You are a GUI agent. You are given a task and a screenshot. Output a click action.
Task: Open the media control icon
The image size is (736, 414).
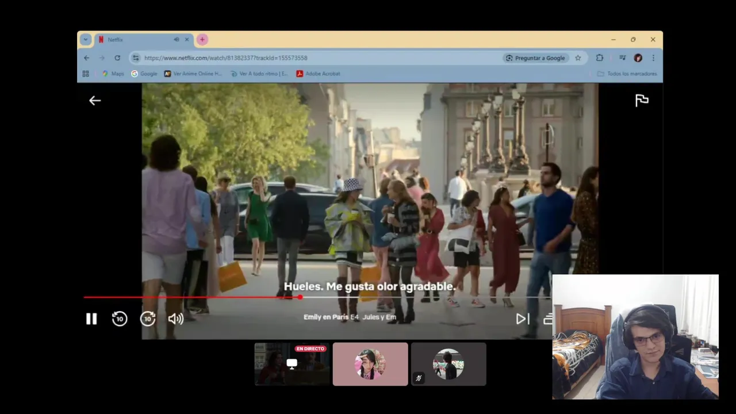click(x=622, y=58)
